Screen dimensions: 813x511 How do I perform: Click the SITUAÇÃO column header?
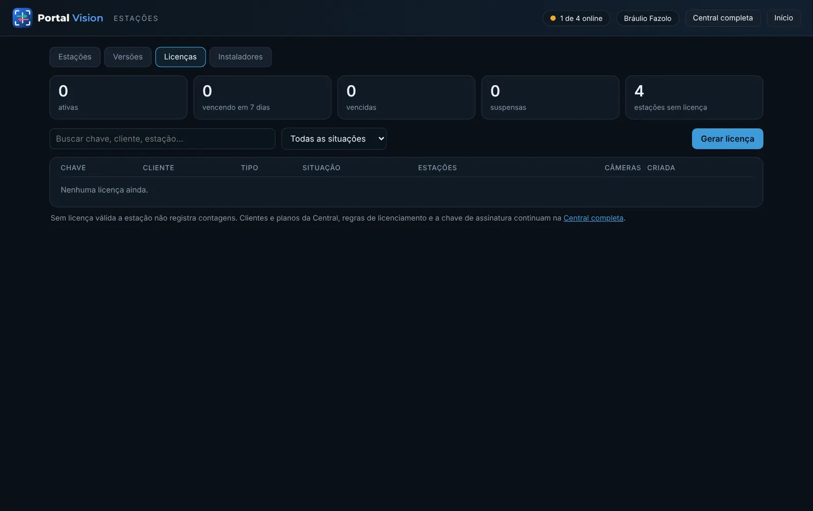click(x=321, y=167)
